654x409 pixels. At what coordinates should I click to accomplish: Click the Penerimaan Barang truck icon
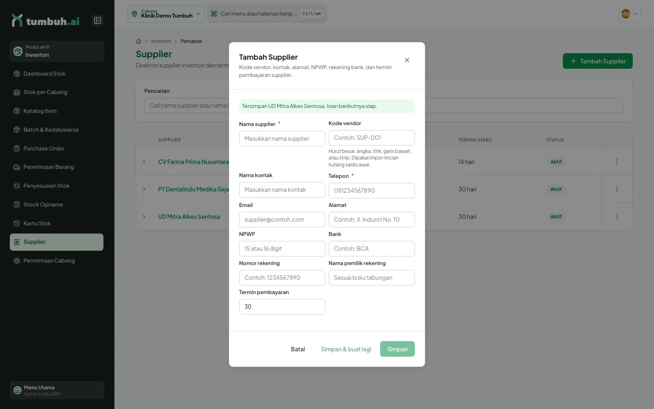click(x=17, y=167)
